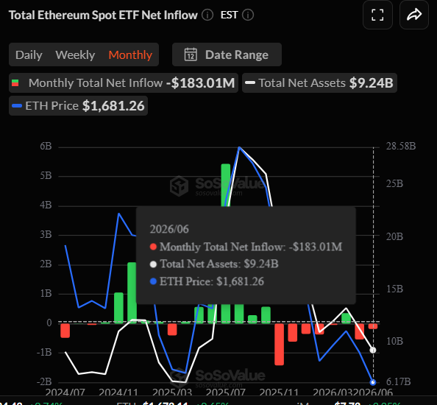Click the 2026/06 red outflow bar

pos(373,326)
